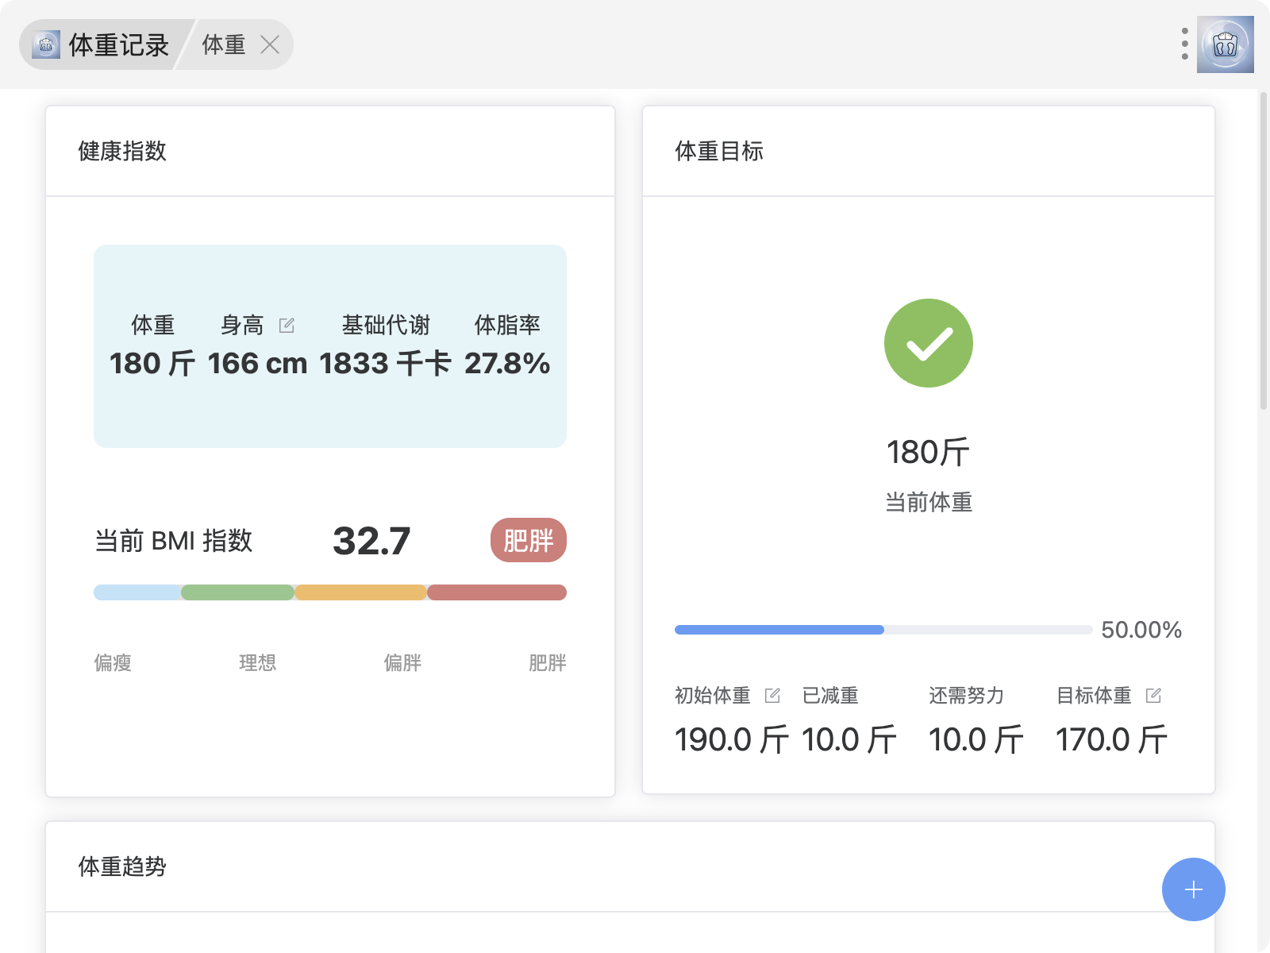Viewport: 1270px width, 953px height.
Task: Click the 还需努力 label
Action: pos(967,696)
